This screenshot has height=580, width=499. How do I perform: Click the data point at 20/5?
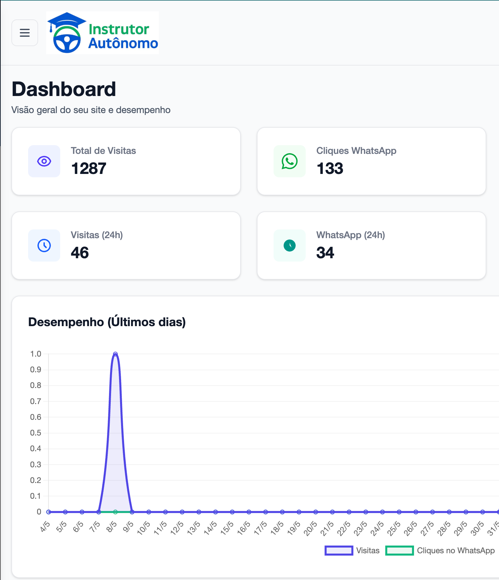316,512
